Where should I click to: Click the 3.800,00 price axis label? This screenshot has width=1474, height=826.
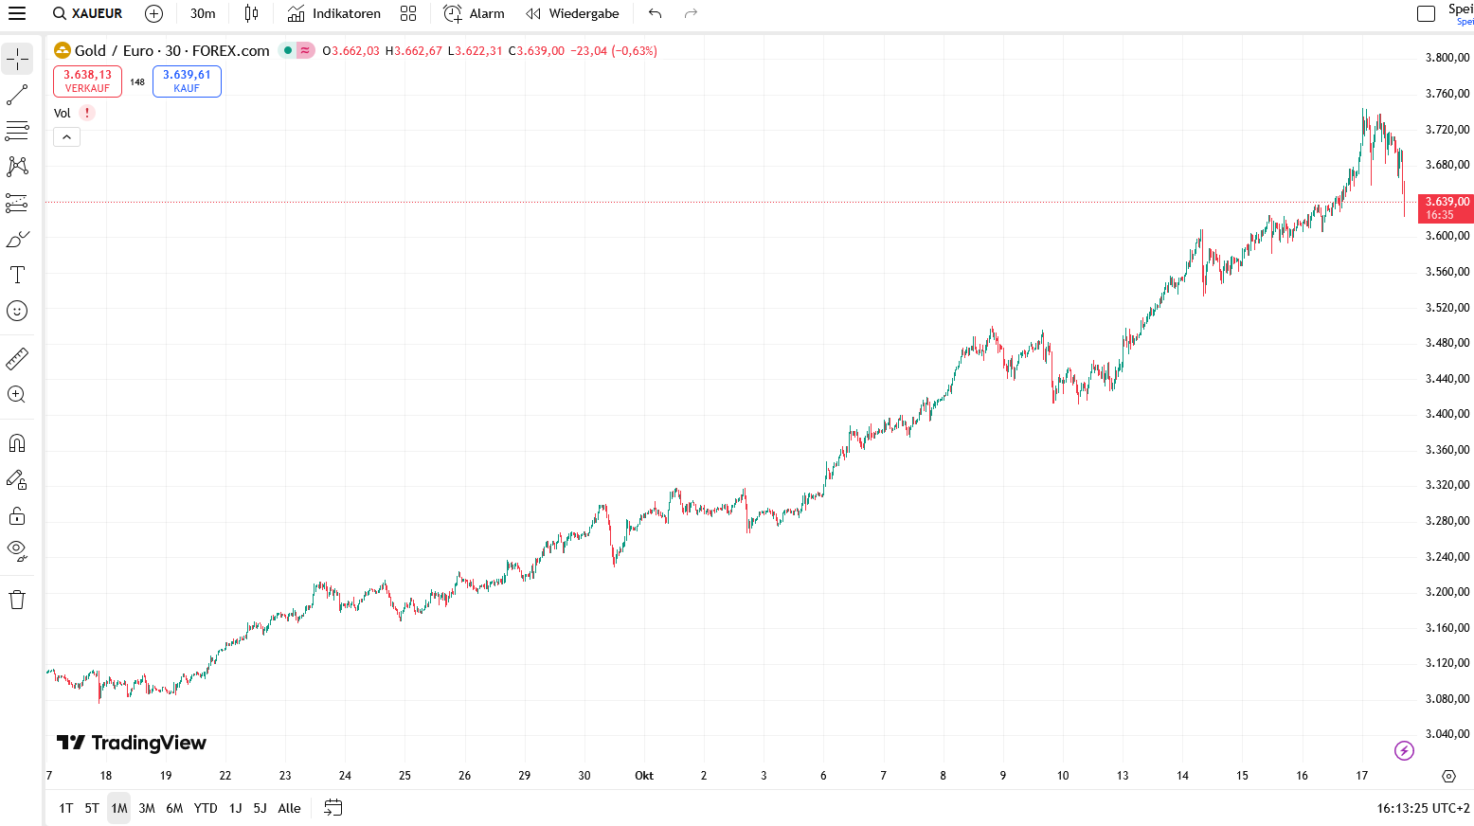point(1447,58)
